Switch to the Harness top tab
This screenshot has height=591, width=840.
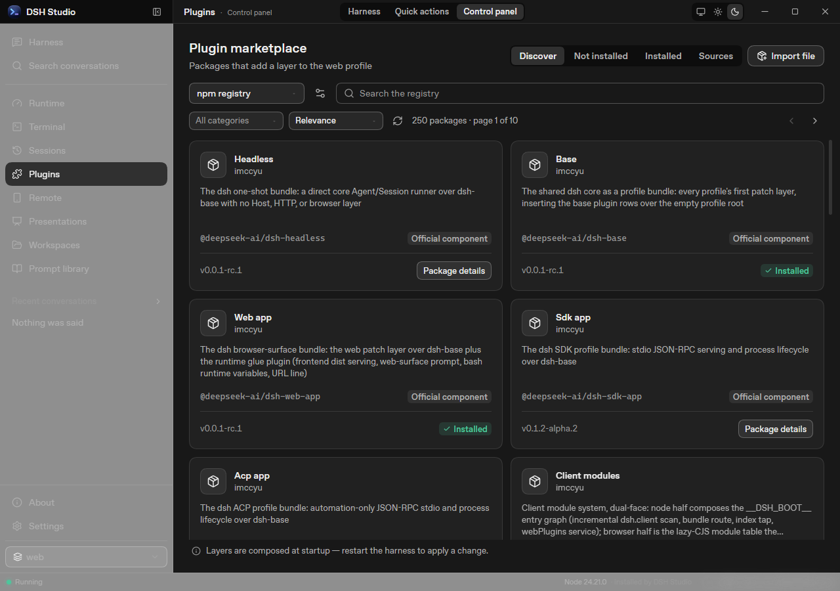pos(364,12)
